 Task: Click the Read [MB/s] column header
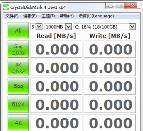point(56,36)
